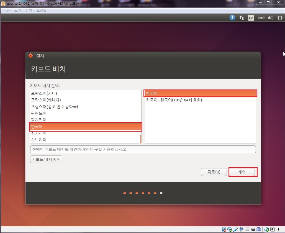Click the keyboard layout test input field
Screen dimensions: 285x233
(143, 149)
